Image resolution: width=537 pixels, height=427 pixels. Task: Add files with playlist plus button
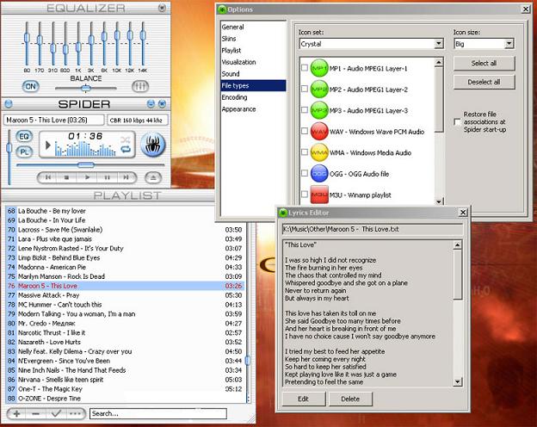point(16,413)
